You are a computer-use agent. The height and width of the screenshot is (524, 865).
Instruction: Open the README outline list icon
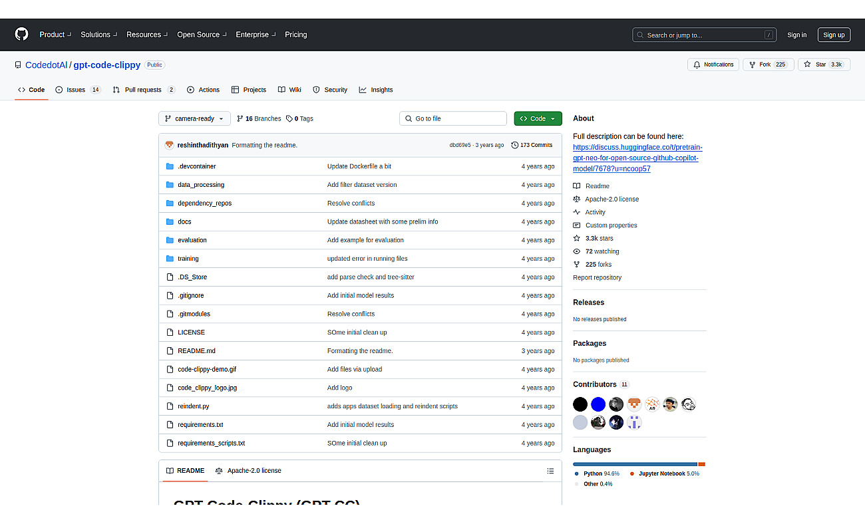[x=550, y=471]
